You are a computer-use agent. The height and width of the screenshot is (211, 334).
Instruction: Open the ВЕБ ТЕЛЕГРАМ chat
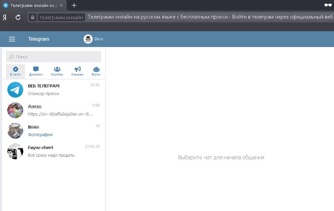pyautogui.click(x=54, y=90)
